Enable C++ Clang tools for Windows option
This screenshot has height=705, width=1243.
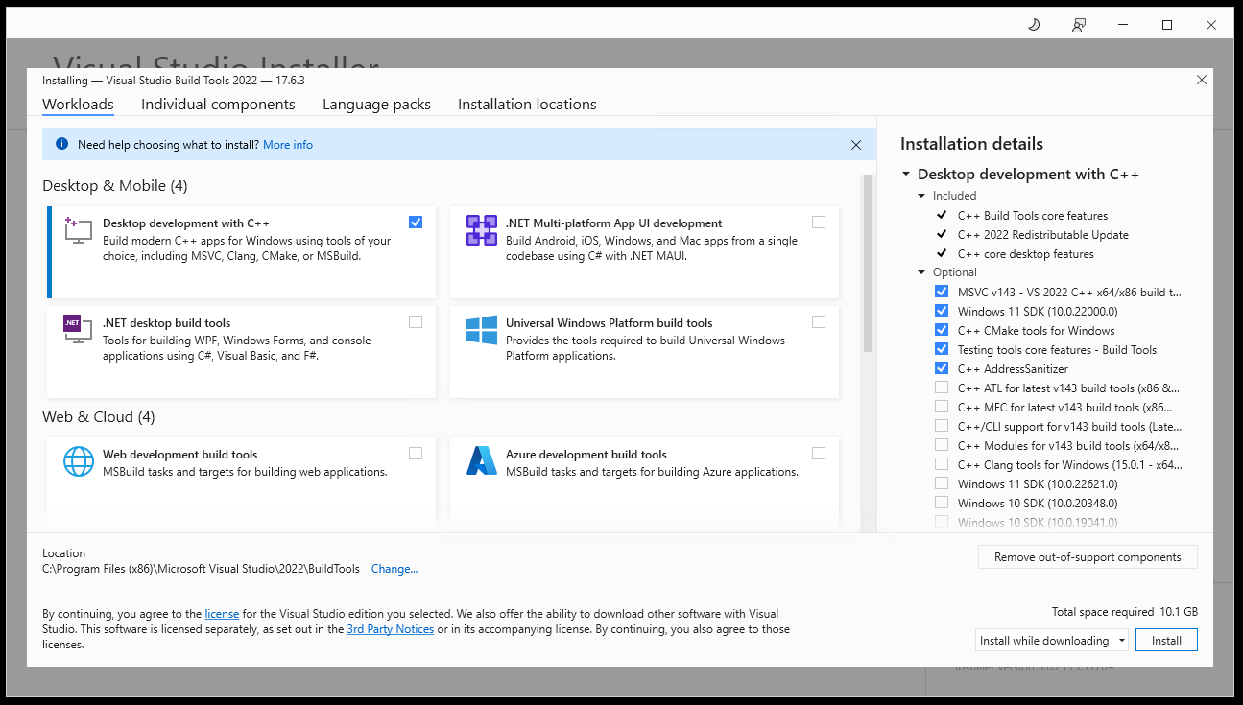click(941, 465)
